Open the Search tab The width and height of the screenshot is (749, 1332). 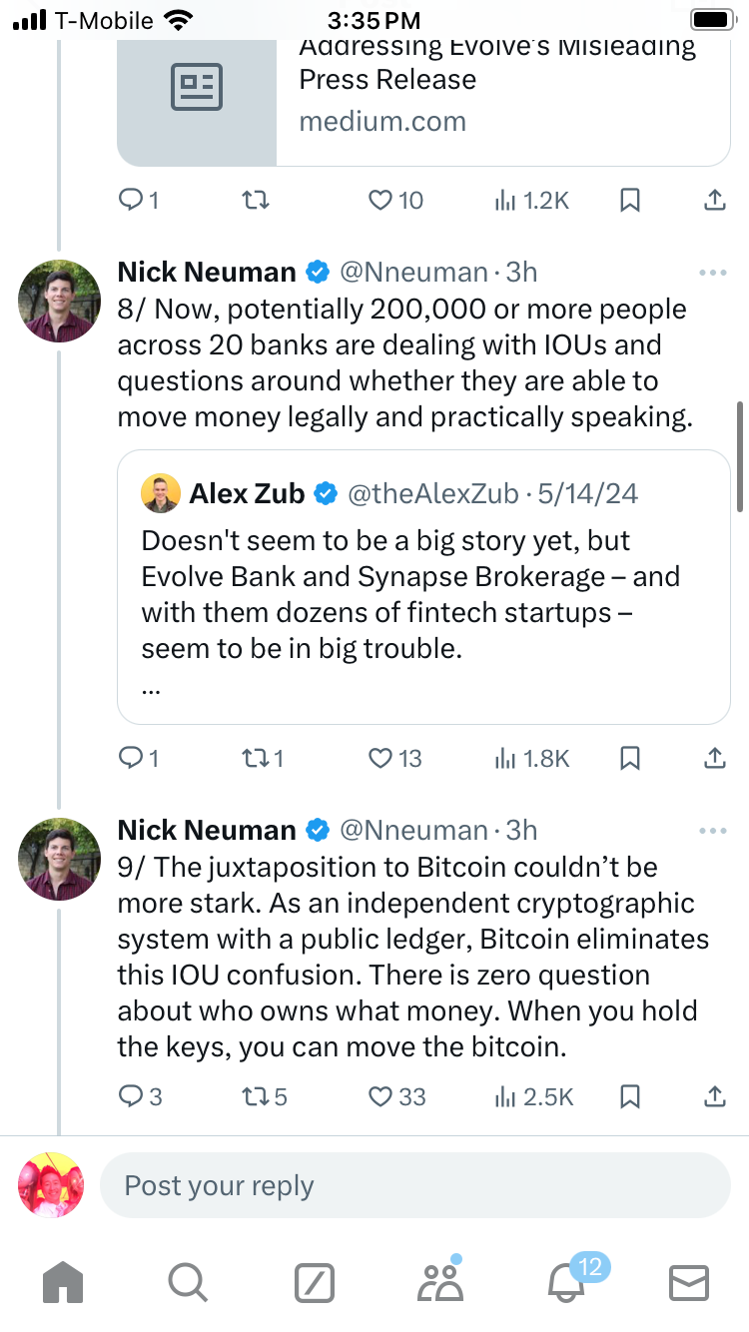point(188,1282)
